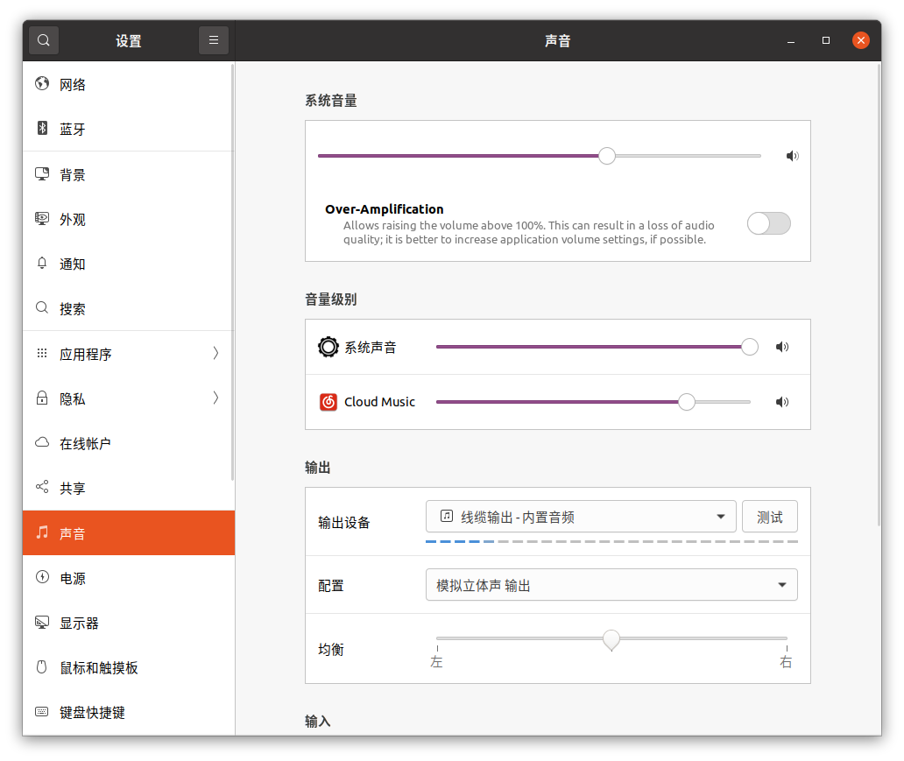The image size is (904, 761).
Task: Open 键盘快捷键 in the sidebar
Action: pos(129,712)
